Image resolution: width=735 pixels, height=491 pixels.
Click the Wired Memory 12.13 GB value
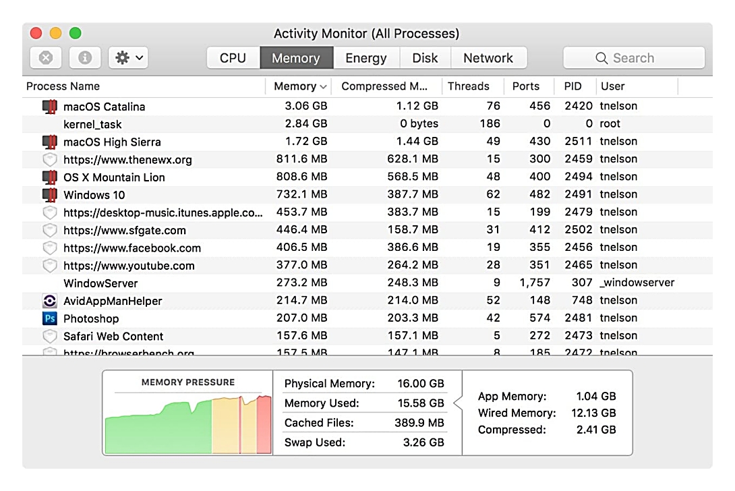coord(593,413)
